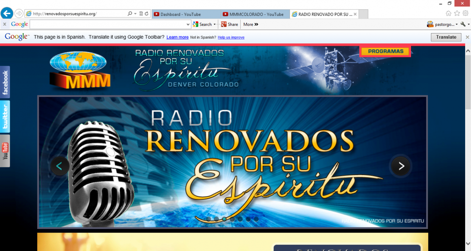Dismiss the translation bar
This screenshot has width=471, height=251.
467,37
